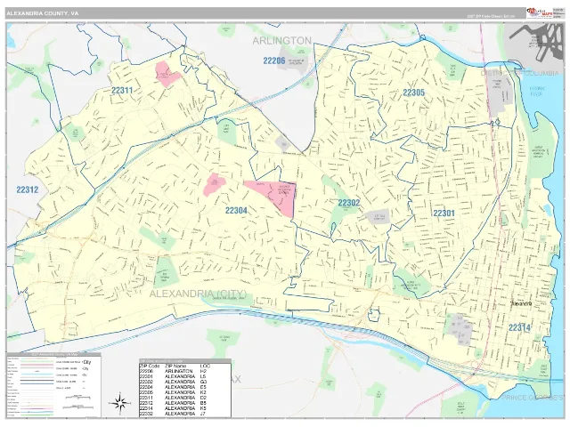Click the 22312 ZIP label on the map

tap(28, 189)
